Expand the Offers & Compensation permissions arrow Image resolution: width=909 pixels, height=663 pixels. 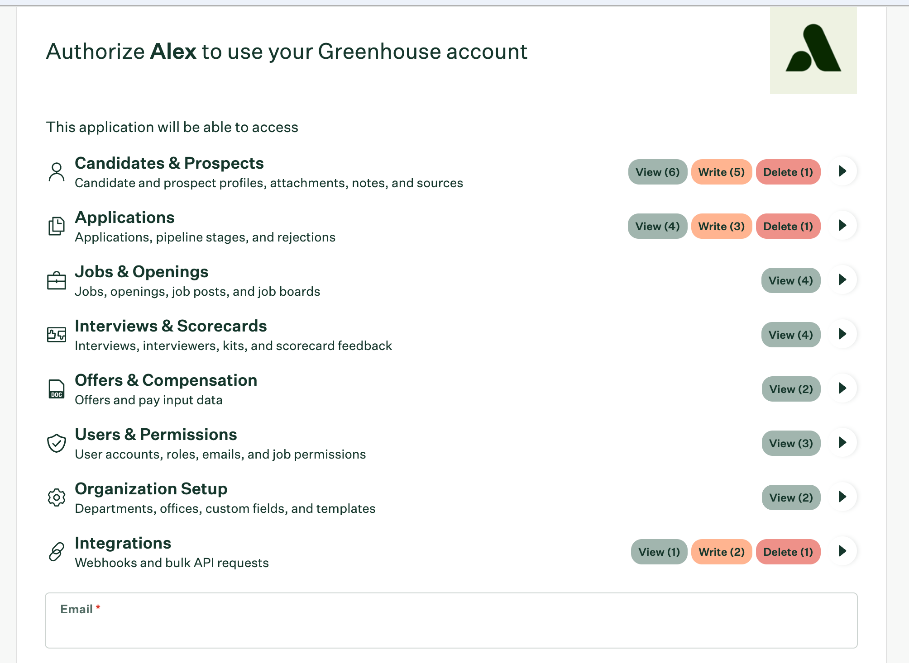coord(842,388)
